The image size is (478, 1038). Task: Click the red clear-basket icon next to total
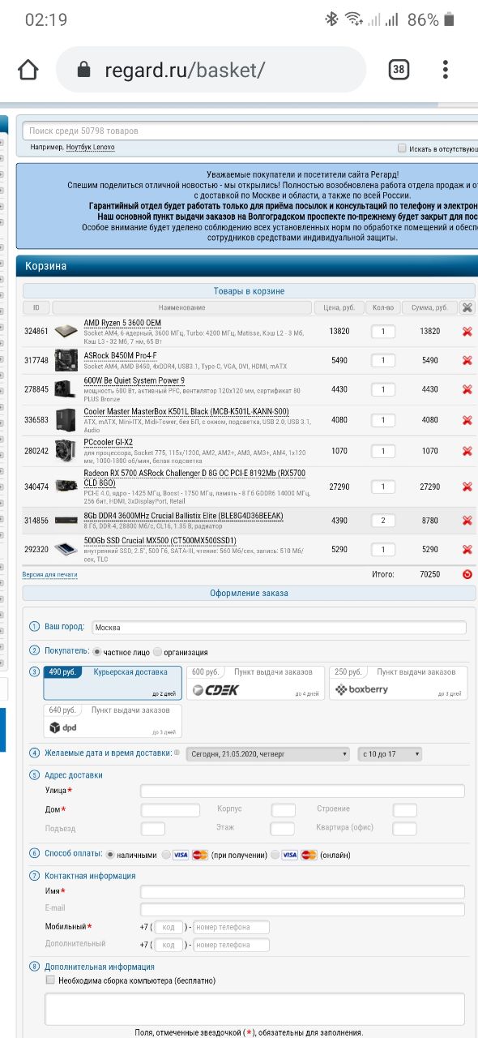467,574
